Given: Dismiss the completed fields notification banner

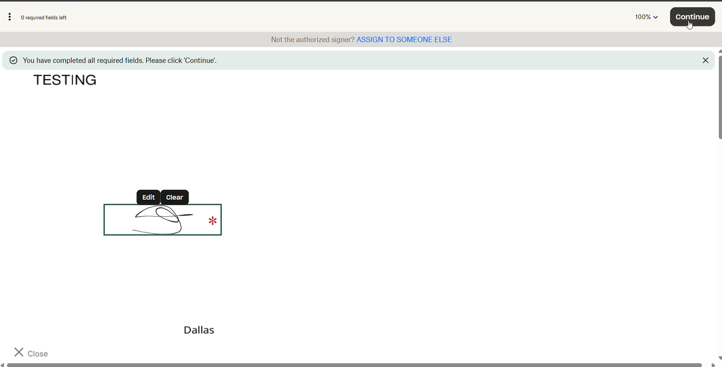Looking at the screenshot, I should pyautogui.click(x=705, y=60).
